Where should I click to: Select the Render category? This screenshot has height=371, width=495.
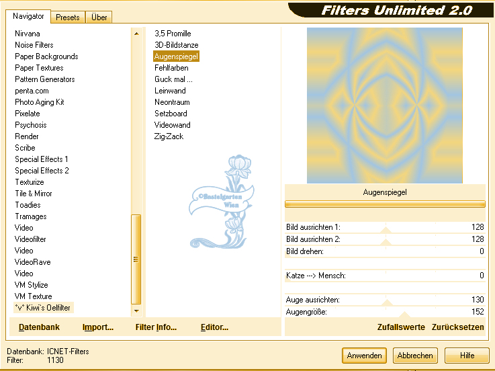[27, 136]
